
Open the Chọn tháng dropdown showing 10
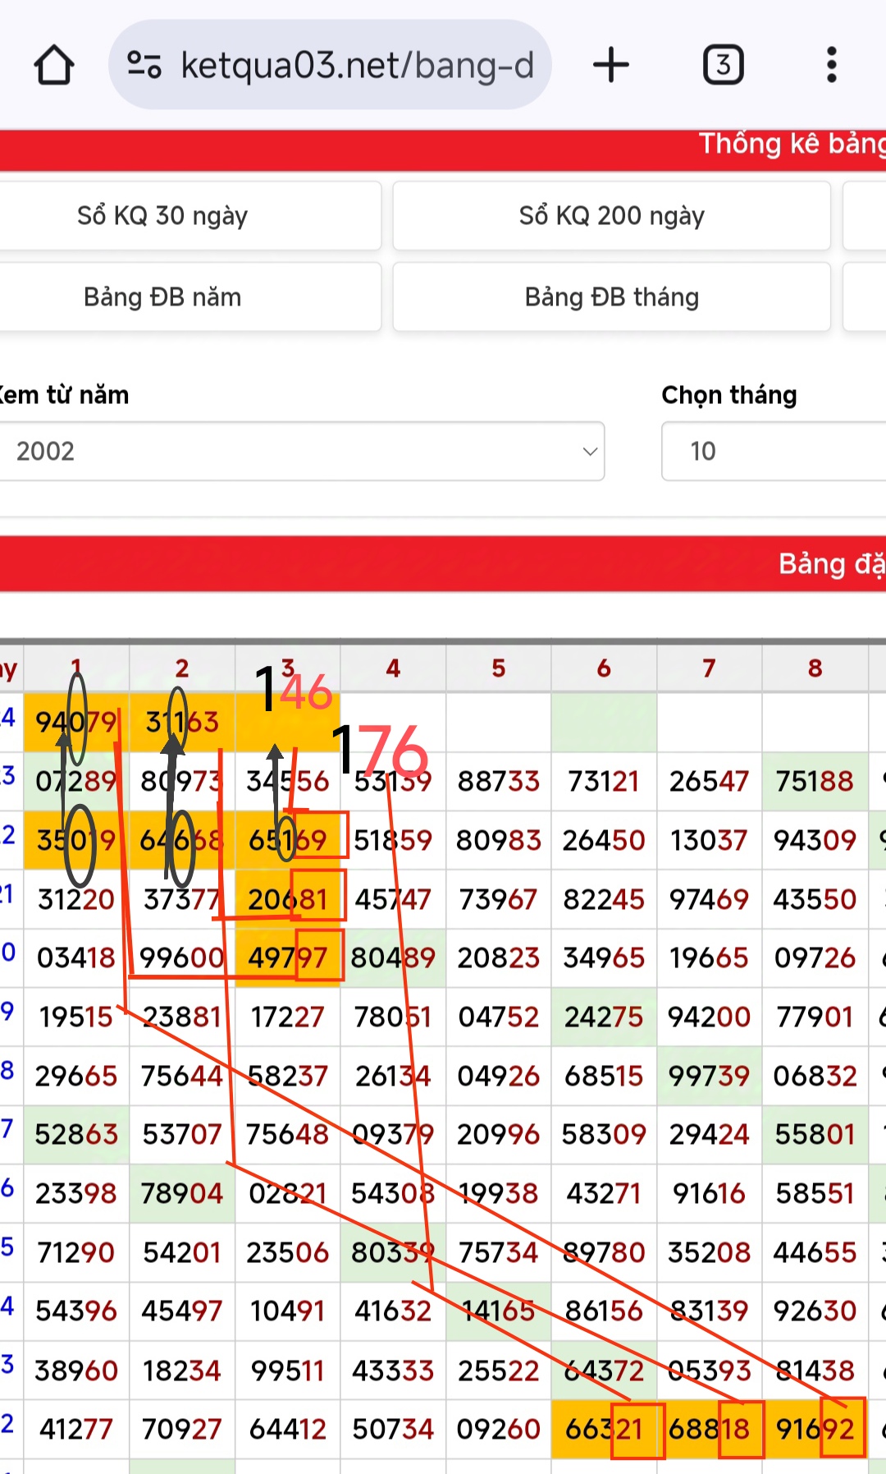click(774, 451)
